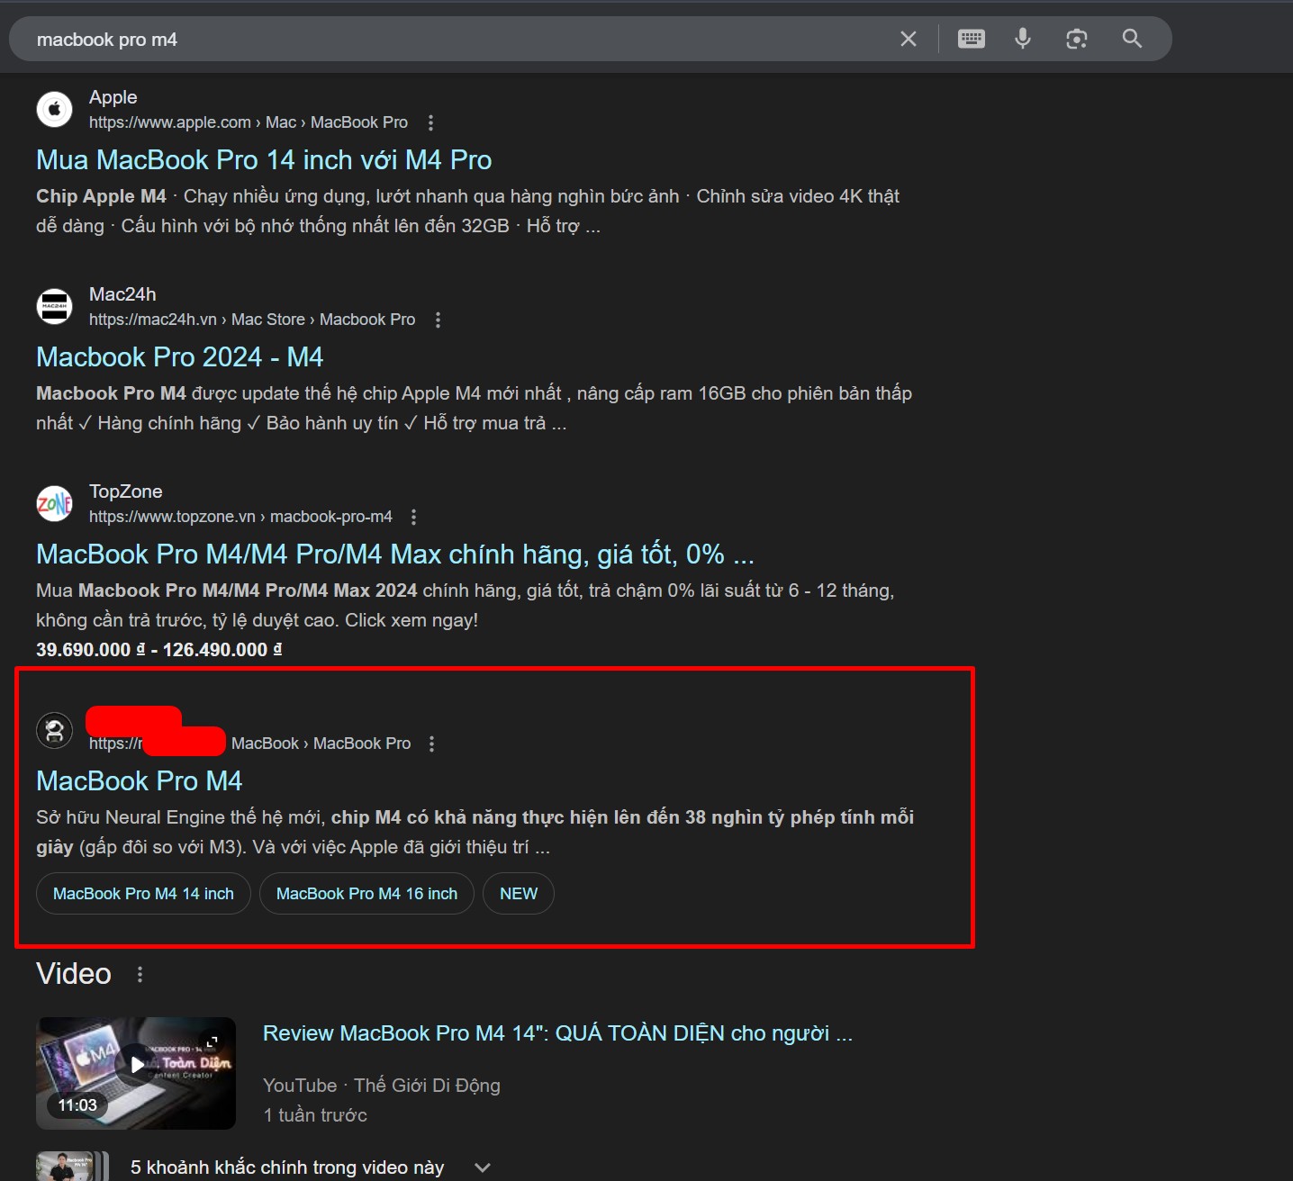Click the mac24h.vn breadcrumb URL
Image resolution: width=1293 pixels, height=1181 pixels.
(252, 320)
